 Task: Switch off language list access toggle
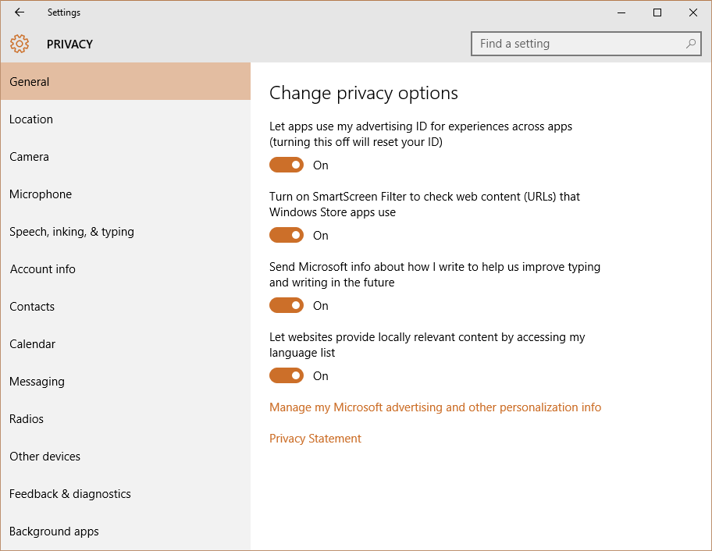287,376
